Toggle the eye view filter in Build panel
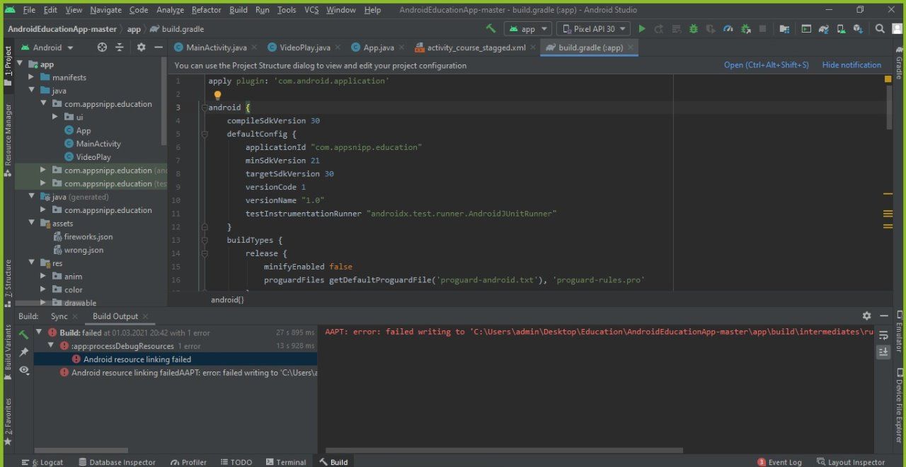Screen dimensions: 906x467 pos(24,369)
